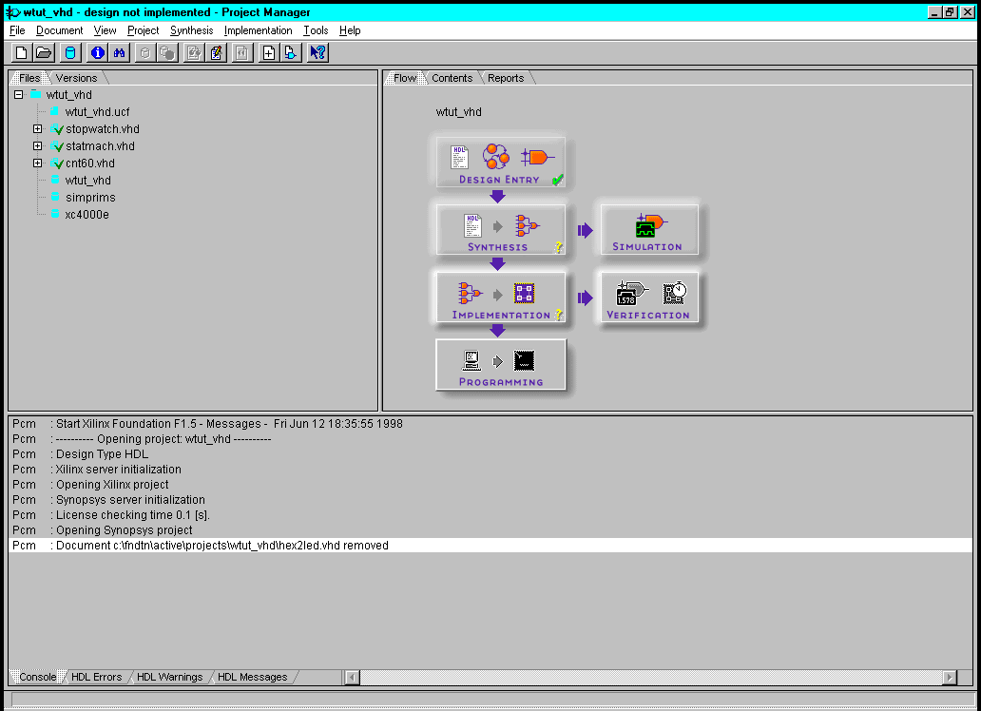This screenshot has height=711, width=981.
Task: Click the Synthesis button label in flow
Action: [x=497, y=247]
